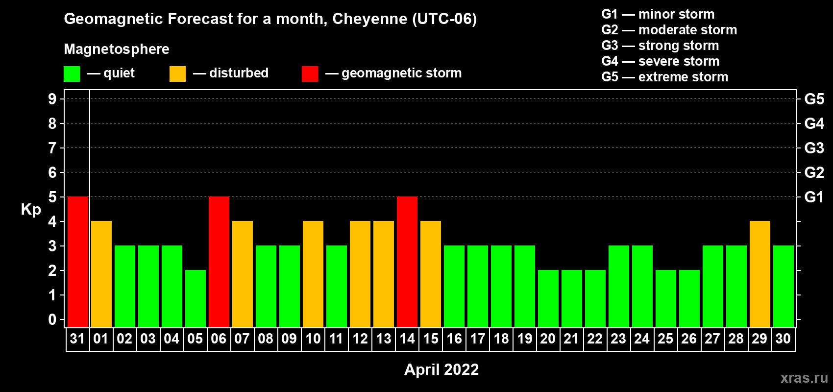Click the orange disturbed legend swatch

coord(177,74)
